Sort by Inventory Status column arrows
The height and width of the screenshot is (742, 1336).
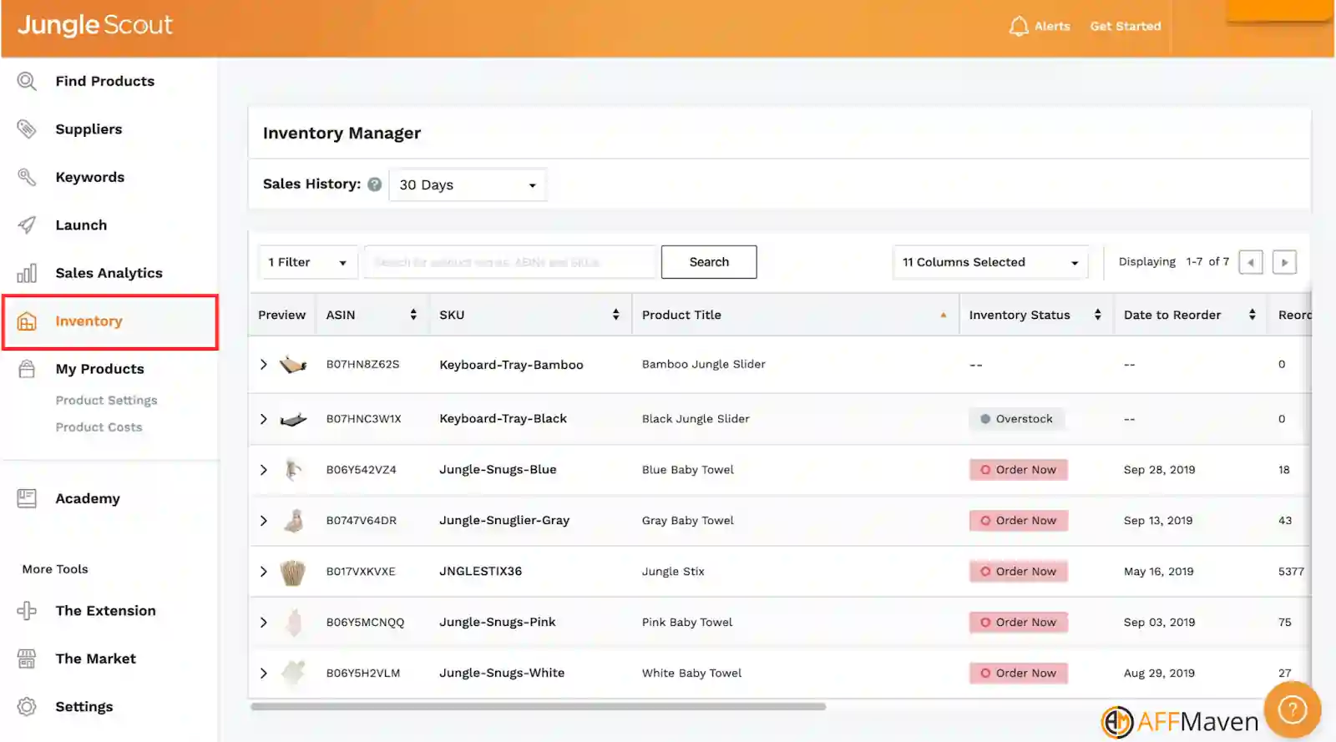point(1098,315)
